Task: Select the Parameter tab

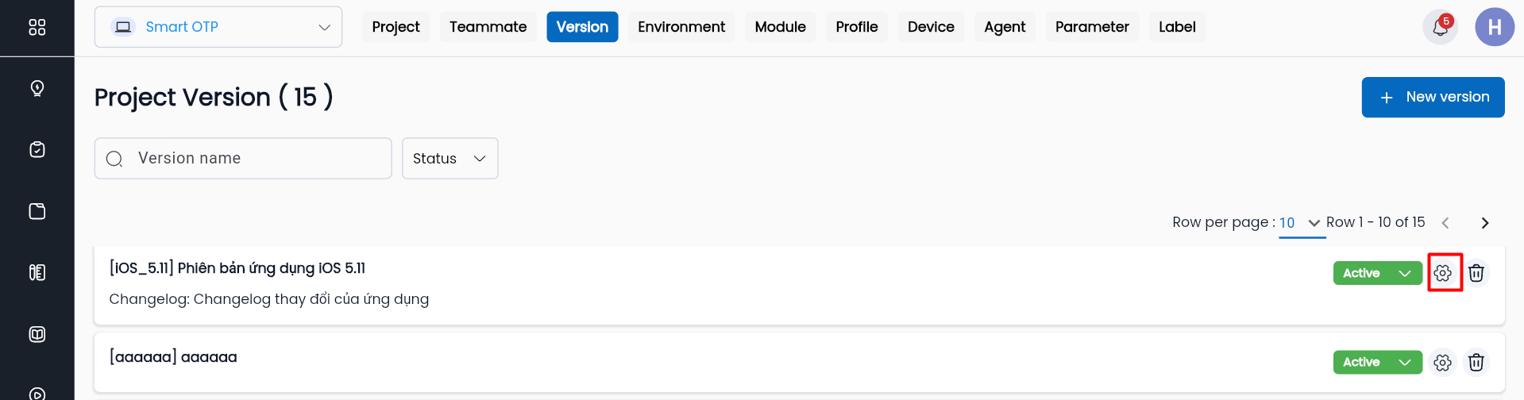Action: coord(1091,27)
